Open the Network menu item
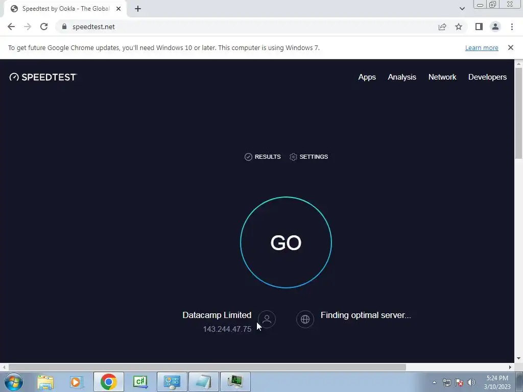The image size is (523, 392). [442, 77]
